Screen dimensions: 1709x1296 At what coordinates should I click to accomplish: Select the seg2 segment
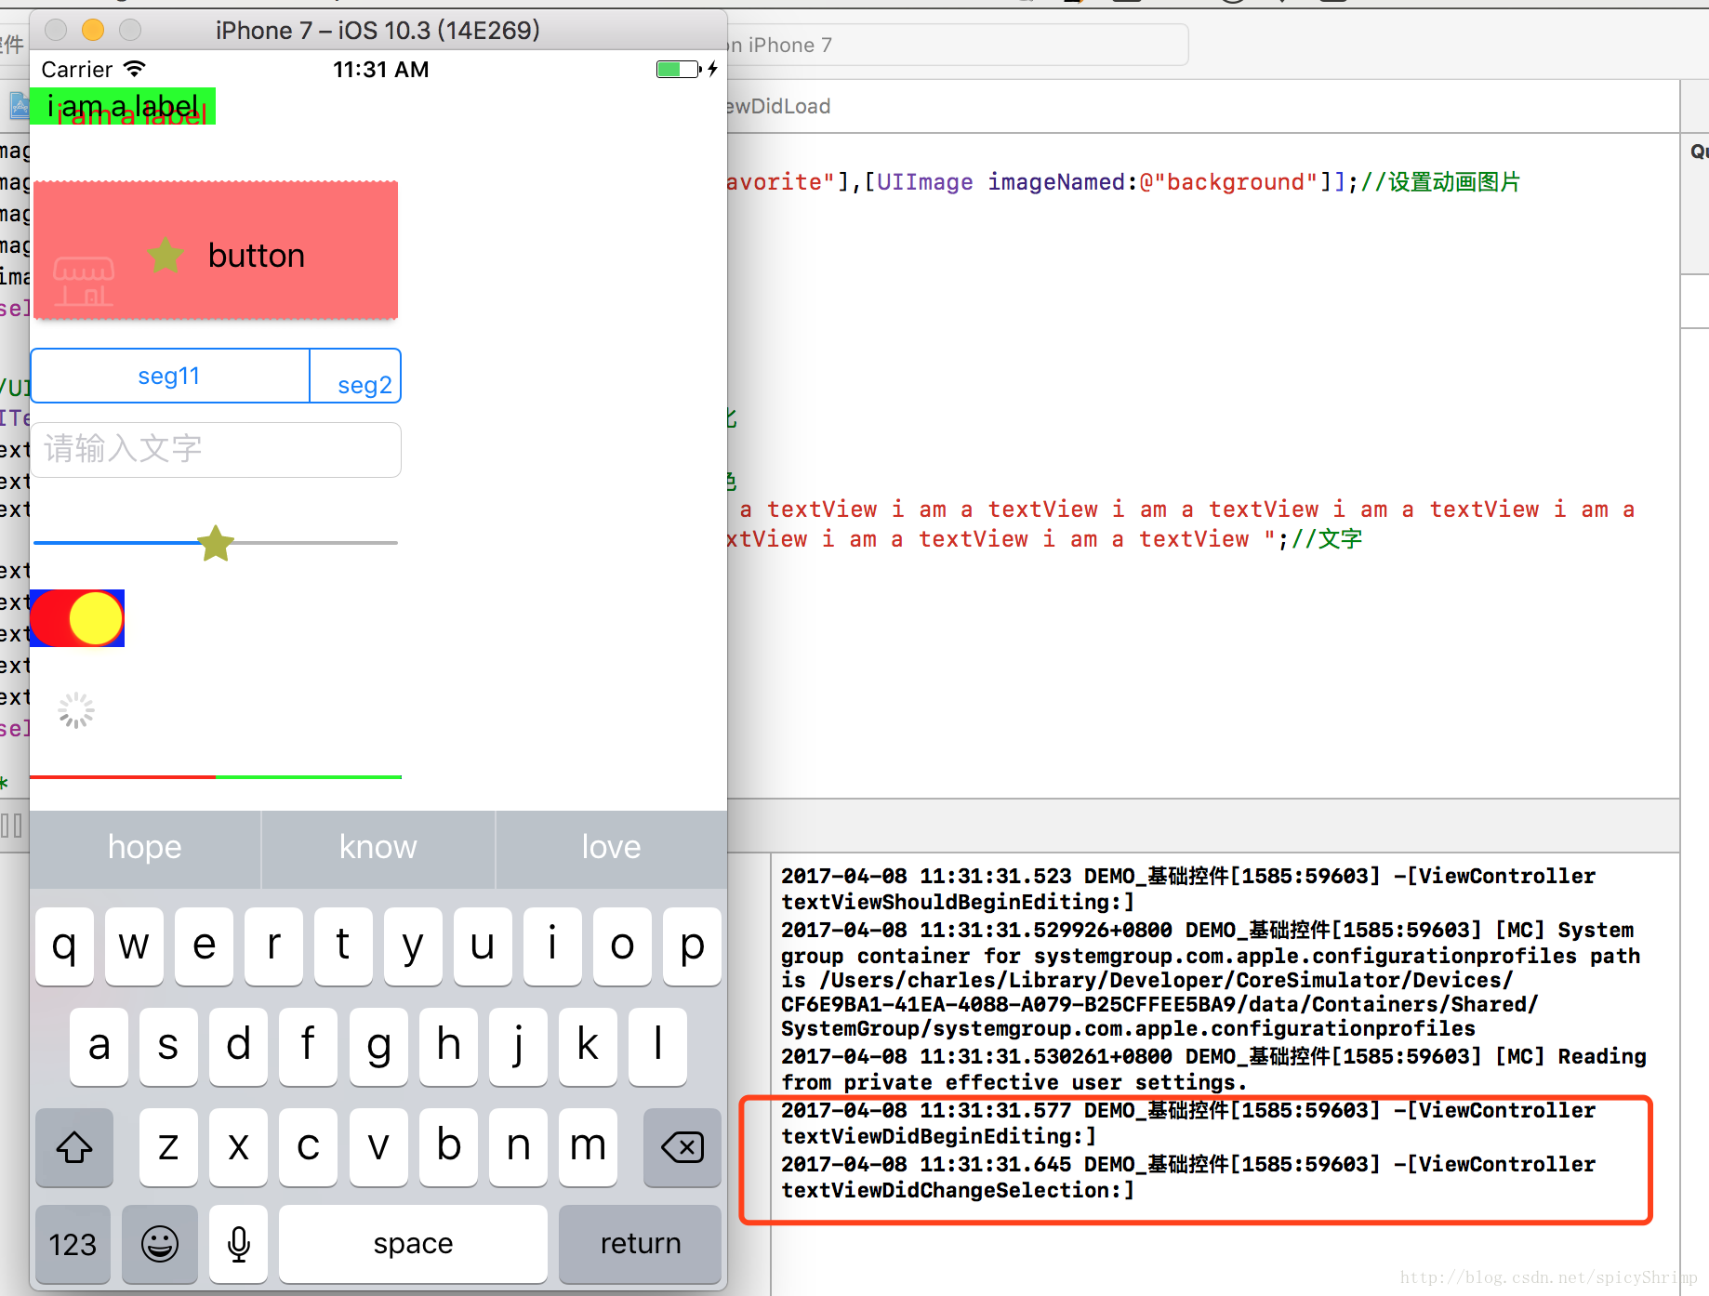point(355,376)
